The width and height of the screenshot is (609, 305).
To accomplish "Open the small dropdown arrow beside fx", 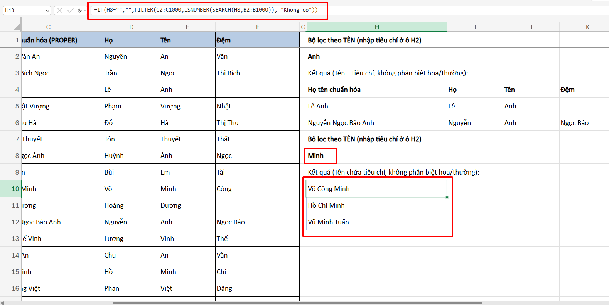I will tap(85, 11).
